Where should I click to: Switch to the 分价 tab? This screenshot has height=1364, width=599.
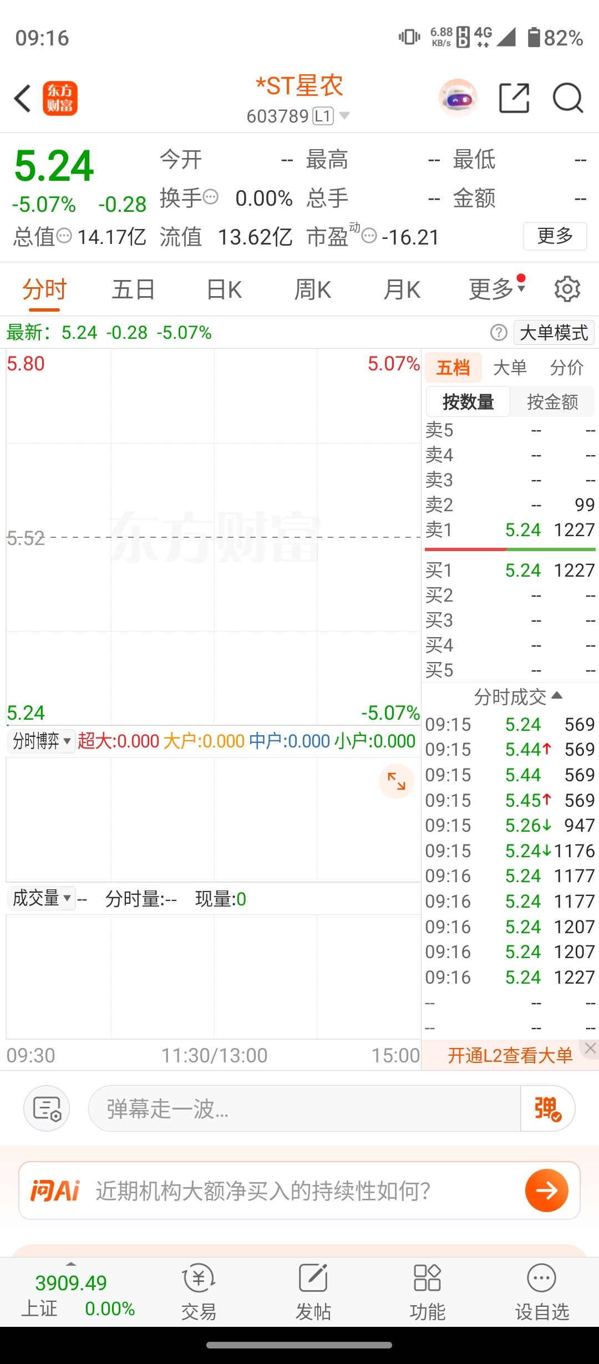point(567,367)
